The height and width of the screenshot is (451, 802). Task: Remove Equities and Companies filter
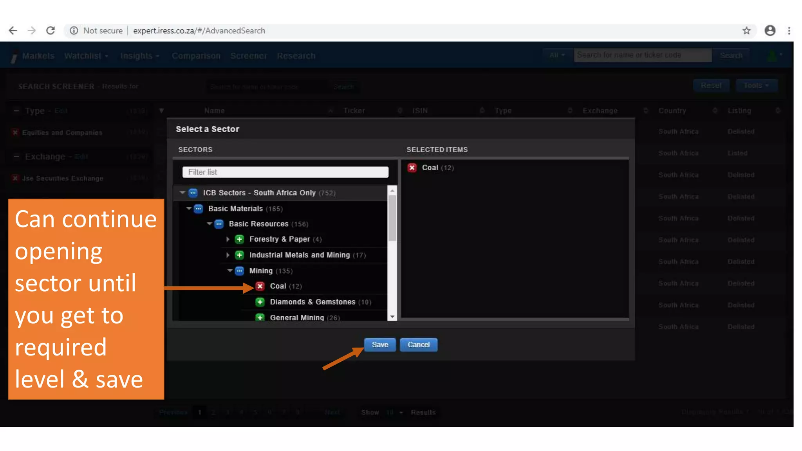pyautogui.click(x=15, y=132)
